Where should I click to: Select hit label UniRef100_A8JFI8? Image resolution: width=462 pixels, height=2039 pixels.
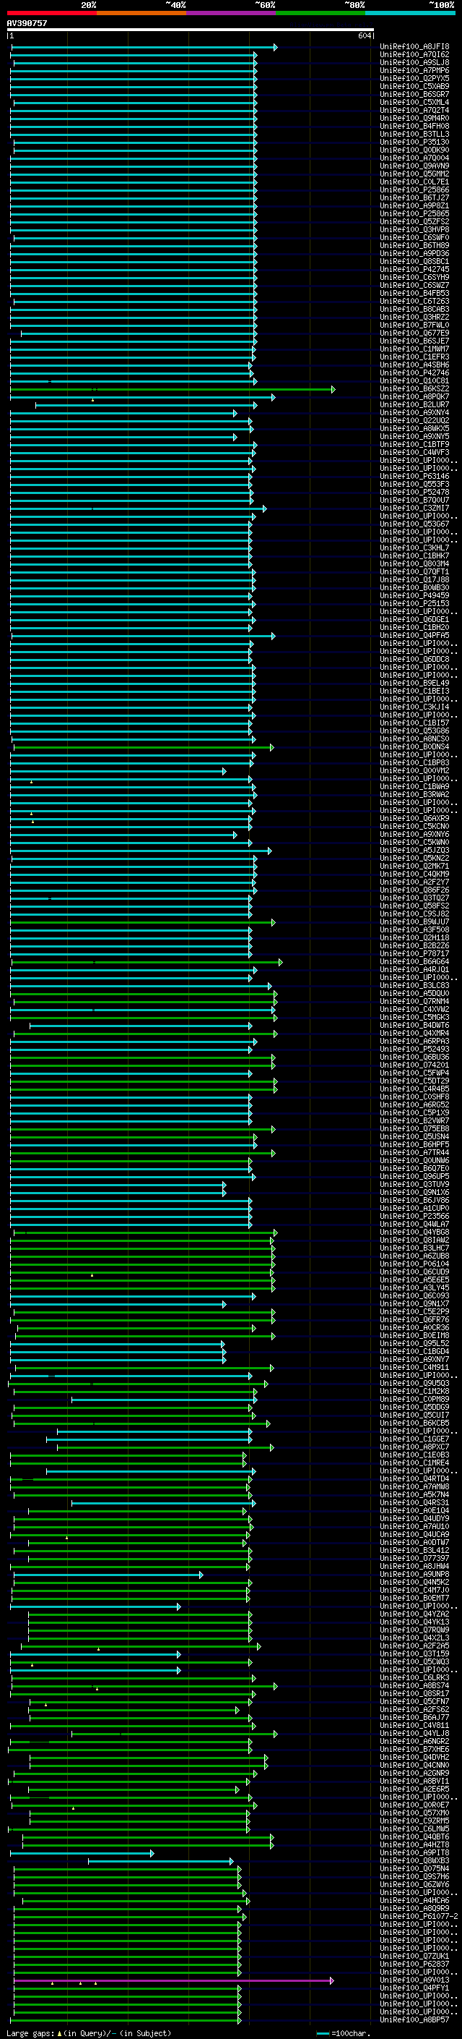(414, 47)
